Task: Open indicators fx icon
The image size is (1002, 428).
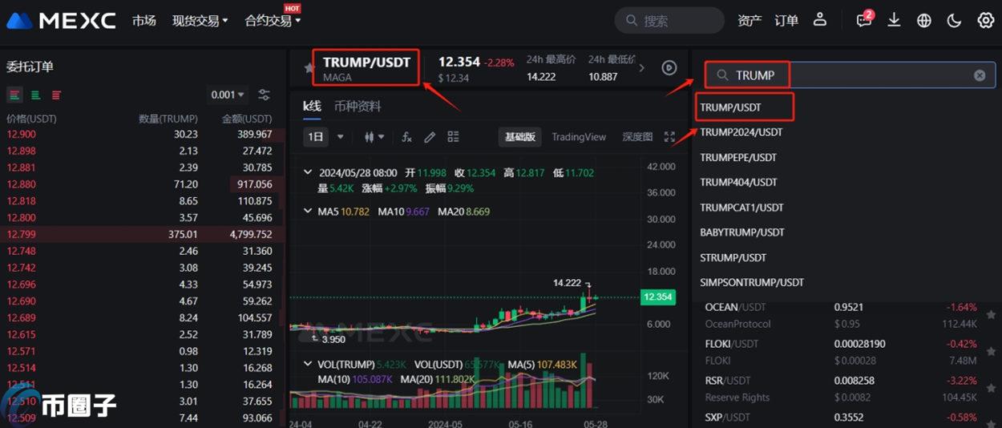Action: click(406, 137)
